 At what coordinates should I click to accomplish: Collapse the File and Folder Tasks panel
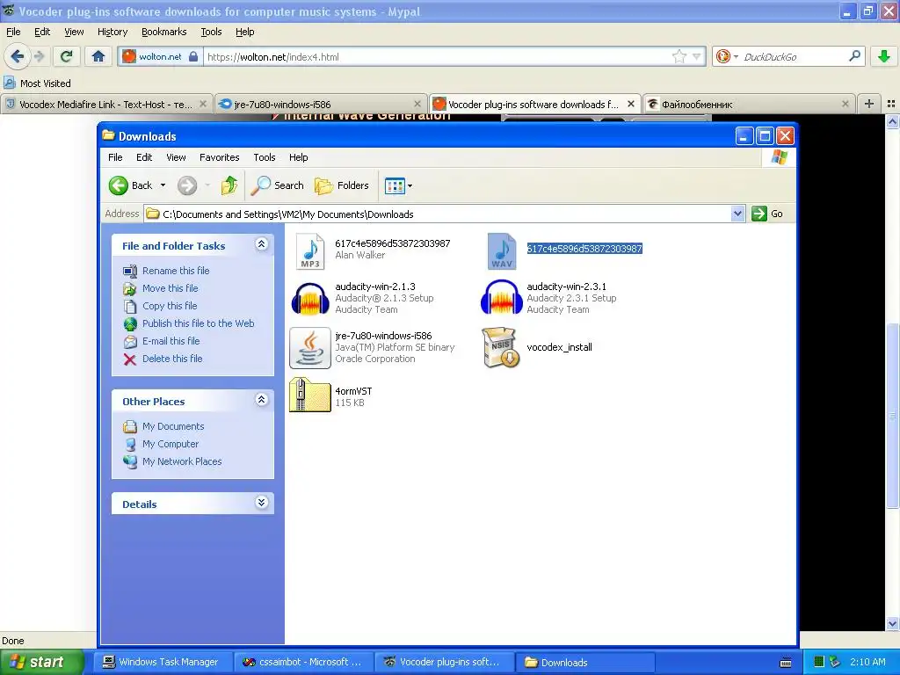pyautogui.click(x=261, y=244)
